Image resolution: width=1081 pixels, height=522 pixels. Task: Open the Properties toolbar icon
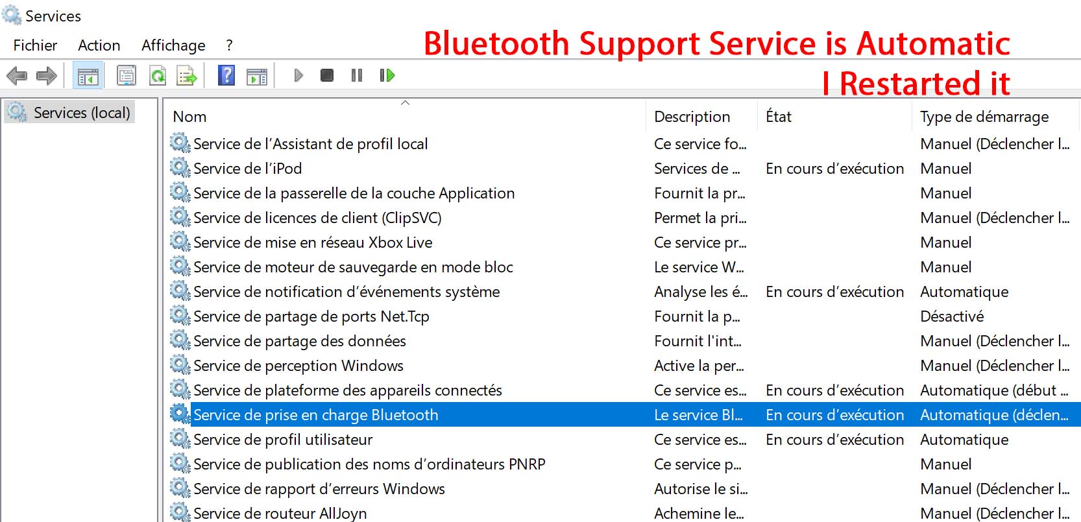pyautogui.click(x=127, y=76)
